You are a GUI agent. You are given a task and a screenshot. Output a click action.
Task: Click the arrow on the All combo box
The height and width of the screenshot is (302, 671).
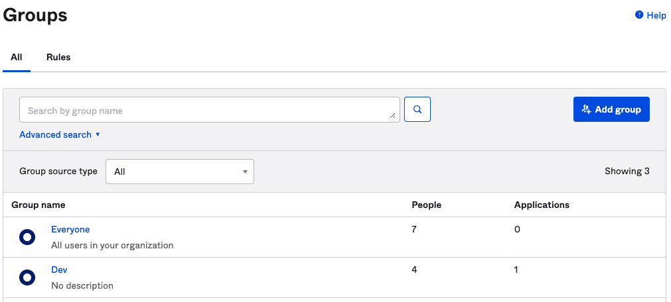pos(245,172)
